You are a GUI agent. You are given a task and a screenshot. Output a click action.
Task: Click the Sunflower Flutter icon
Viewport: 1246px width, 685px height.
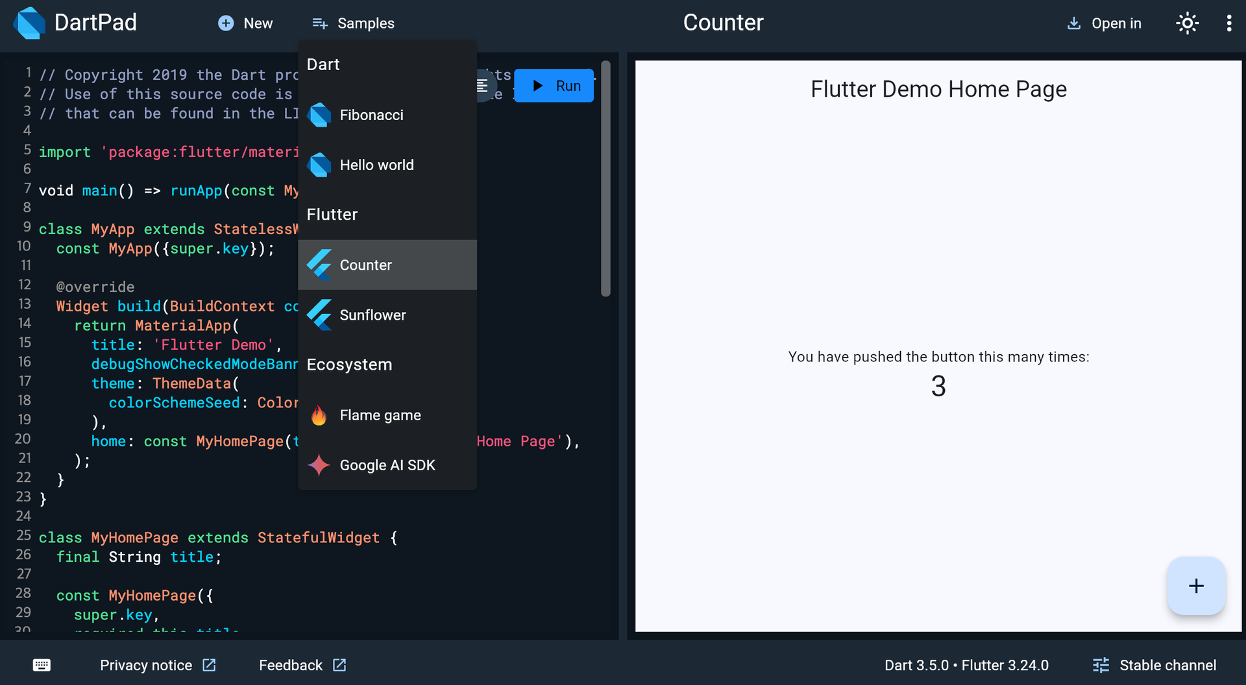[319, 315]
